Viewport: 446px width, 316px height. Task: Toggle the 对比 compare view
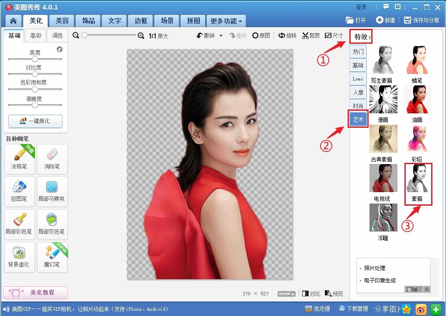tap(311, 294)
